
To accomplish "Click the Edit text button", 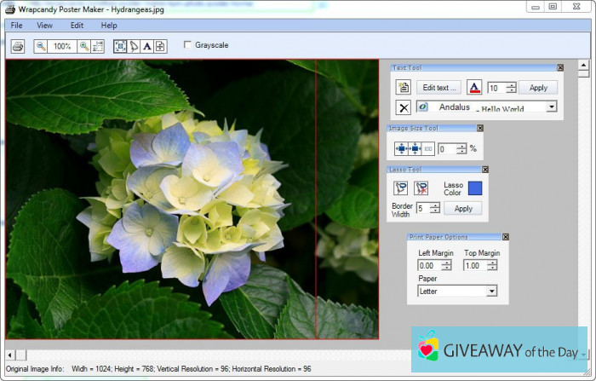I will tap(438, 87).
